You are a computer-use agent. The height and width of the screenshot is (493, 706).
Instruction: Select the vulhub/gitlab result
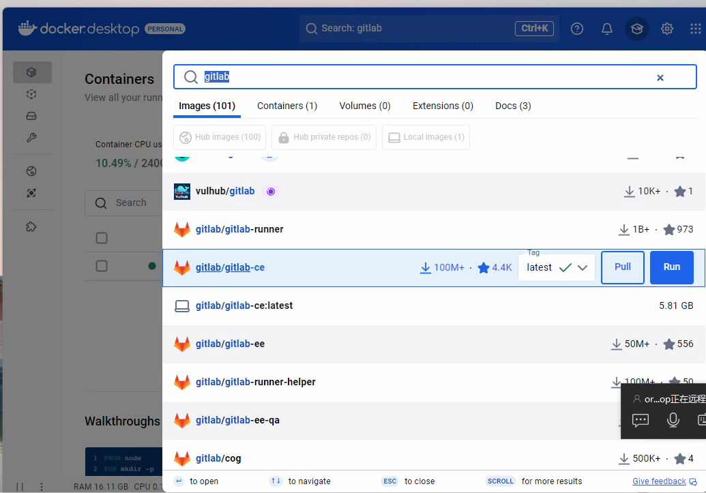click(x=434, y=192)
